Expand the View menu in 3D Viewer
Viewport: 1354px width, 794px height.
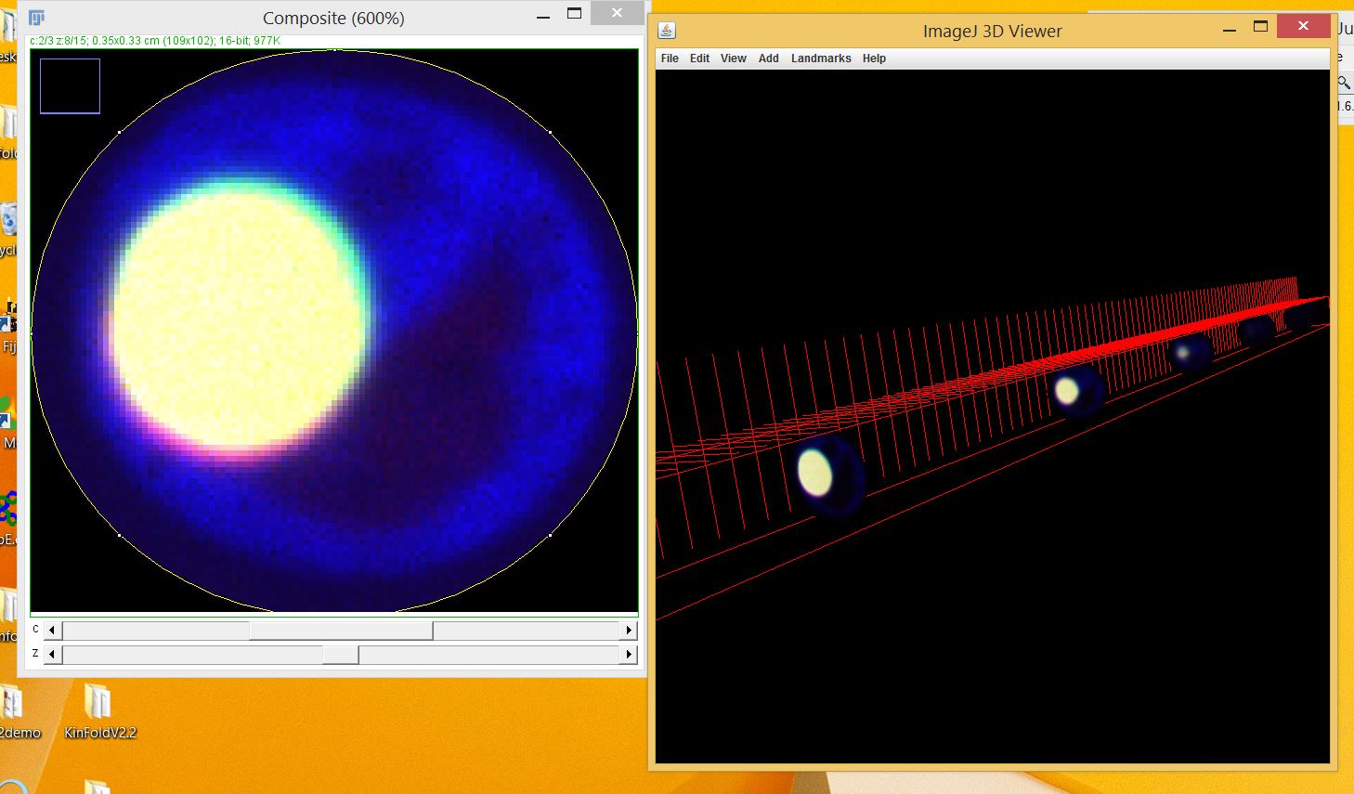tap(733, 59)
